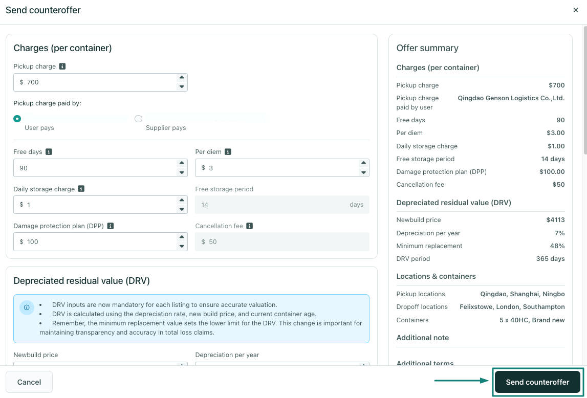
Task: Click info icon next to Daily storage charge
Action: coord(81,189)
